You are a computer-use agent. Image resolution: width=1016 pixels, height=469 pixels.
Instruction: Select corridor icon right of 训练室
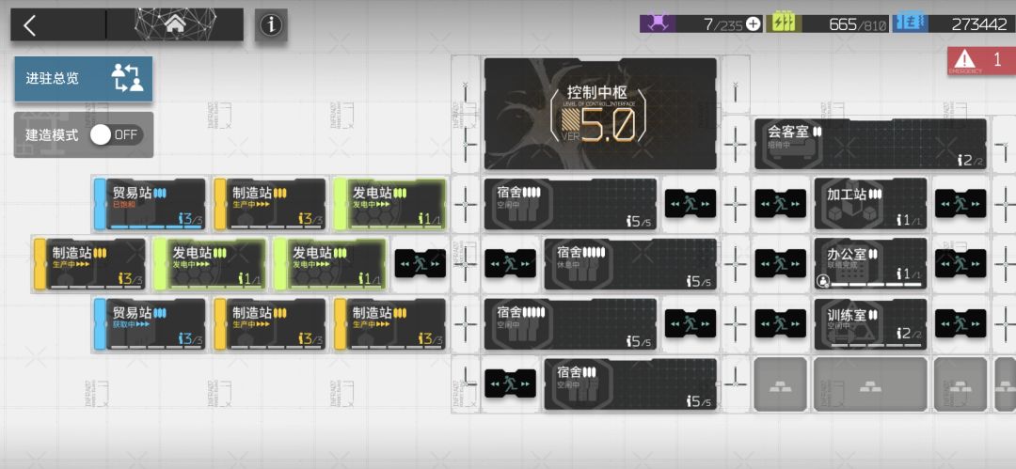(960, 323)
